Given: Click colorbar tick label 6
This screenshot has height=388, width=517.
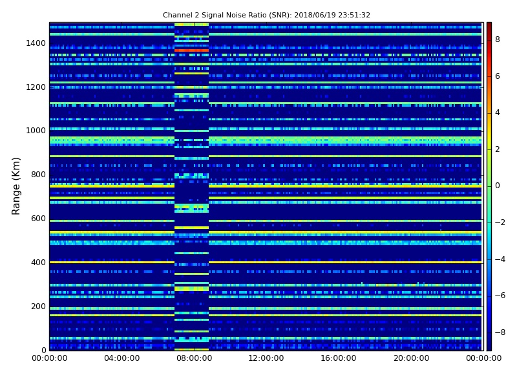Looking at the screenshot, I should [x=498, y=76].
